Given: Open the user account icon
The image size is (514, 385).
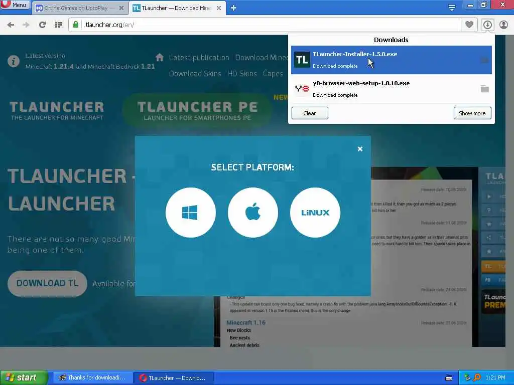Looking at the screenshot, I should click(x=503, y=25).
